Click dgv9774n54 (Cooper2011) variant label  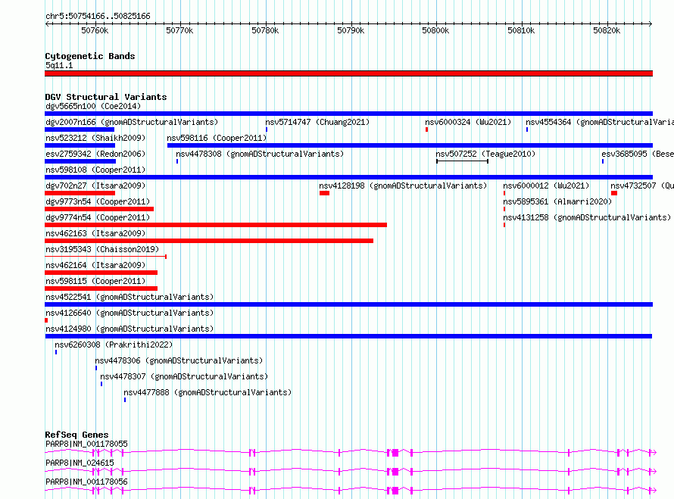click(x=98, y=217)
